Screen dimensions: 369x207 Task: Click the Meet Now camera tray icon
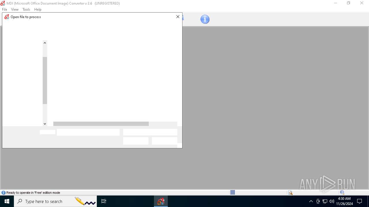coord(318,201)
